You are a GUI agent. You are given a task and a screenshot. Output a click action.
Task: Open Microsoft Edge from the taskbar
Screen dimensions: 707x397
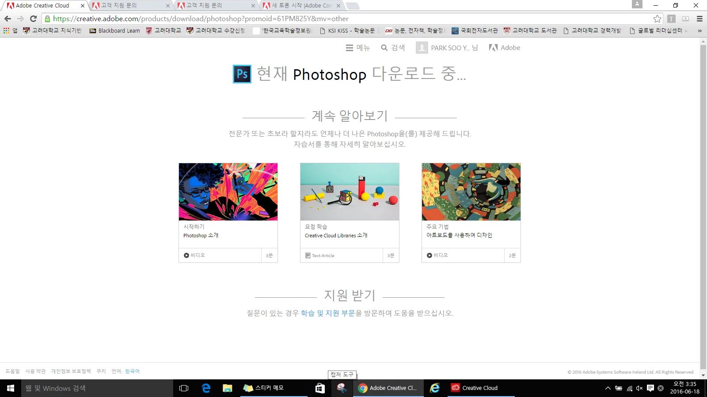coord(206,388)
